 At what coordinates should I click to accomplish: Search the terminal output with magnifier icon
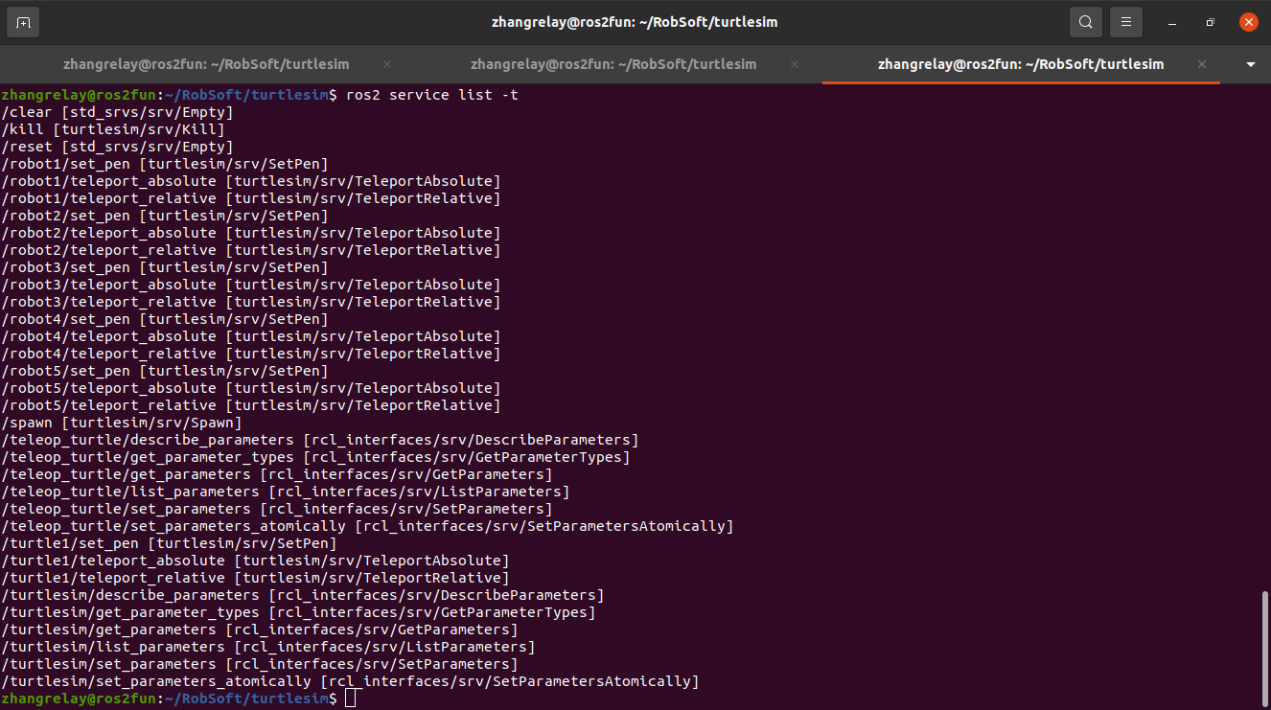1085,22
